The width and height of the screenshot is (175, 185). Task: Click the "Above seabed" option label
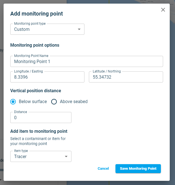[x=74, y=101]
